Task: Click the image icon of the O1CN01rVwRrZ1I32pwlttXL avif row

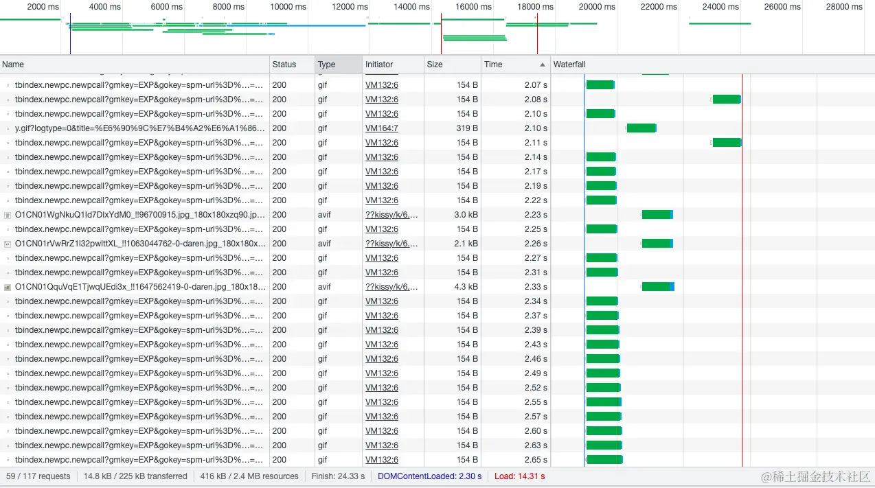Action: point(8,244)
